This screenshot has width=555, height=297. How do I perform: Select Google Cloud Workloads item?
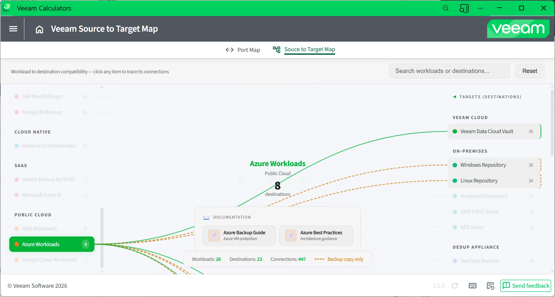point(52,260)
